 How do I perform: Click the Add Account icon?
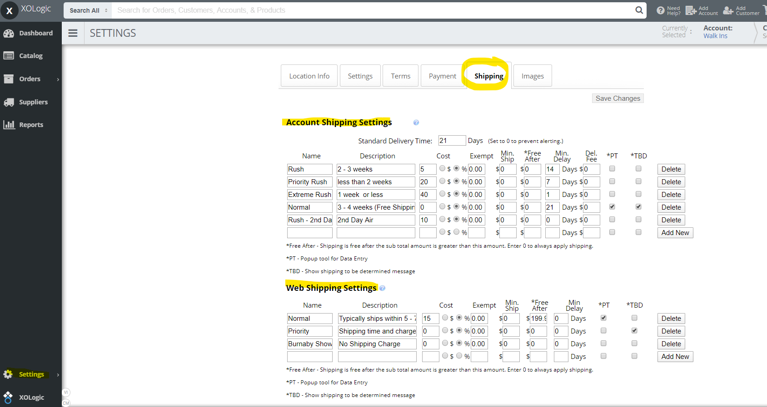pos(691,10)
